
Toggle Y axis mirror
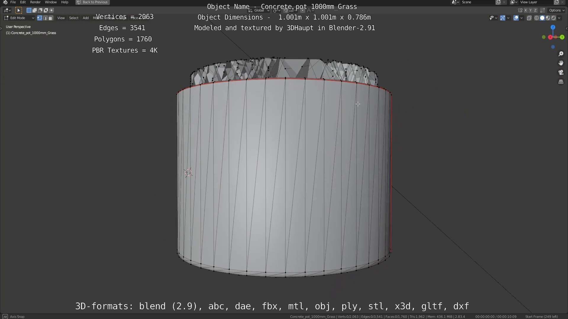point(530,10)
